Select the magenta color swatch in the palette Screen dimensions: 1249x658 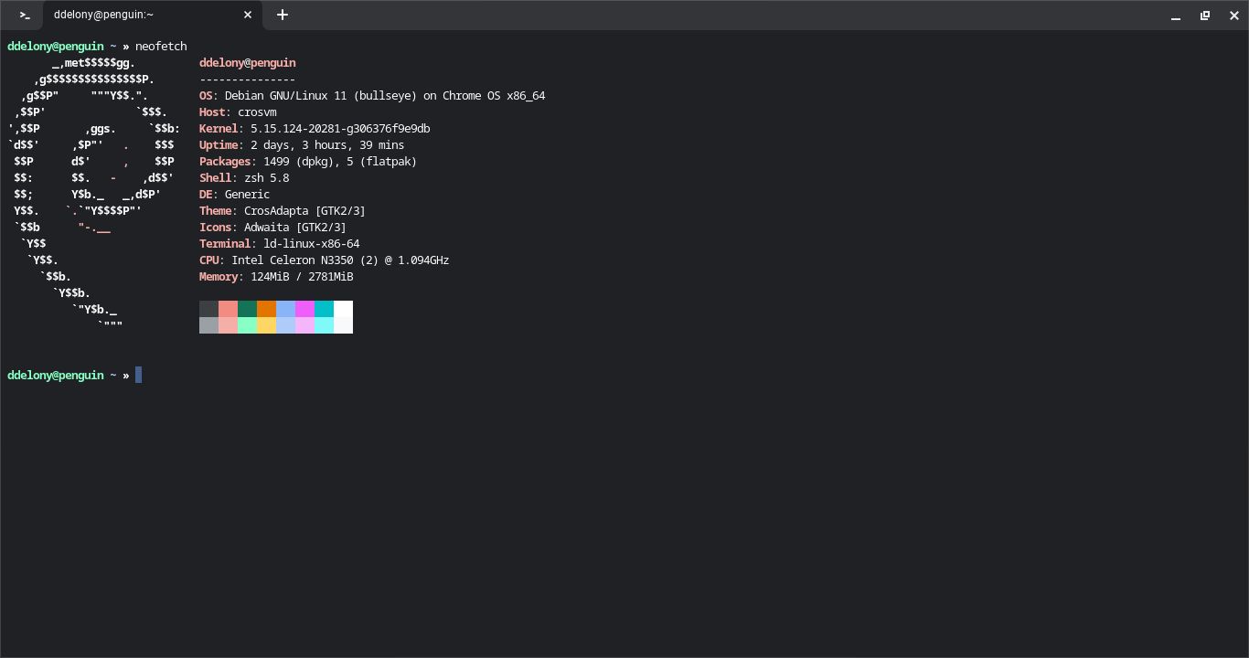305,310
